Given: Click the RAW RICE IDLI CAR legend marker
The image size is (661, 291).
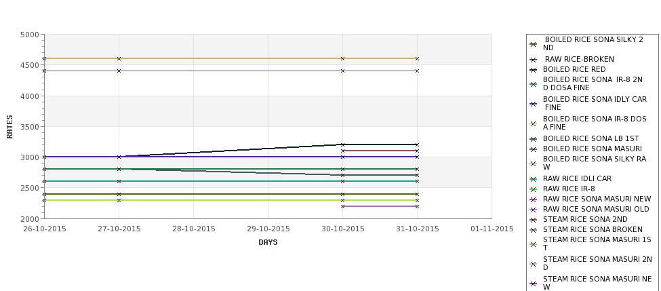Looking at the screenshot, I should (x=534, y=179).
